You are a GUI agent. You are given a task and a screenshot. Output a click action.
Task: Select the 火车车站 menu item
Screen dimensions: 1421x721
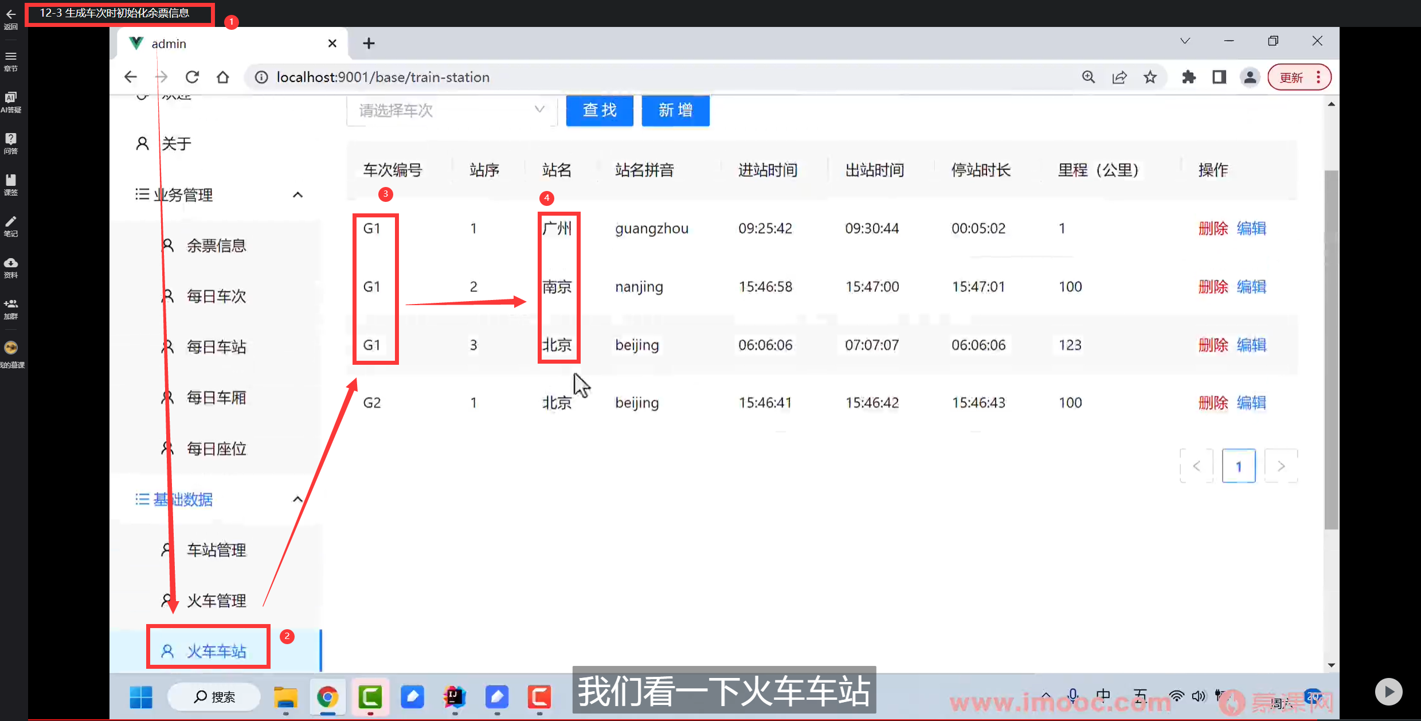pos(216,651)
